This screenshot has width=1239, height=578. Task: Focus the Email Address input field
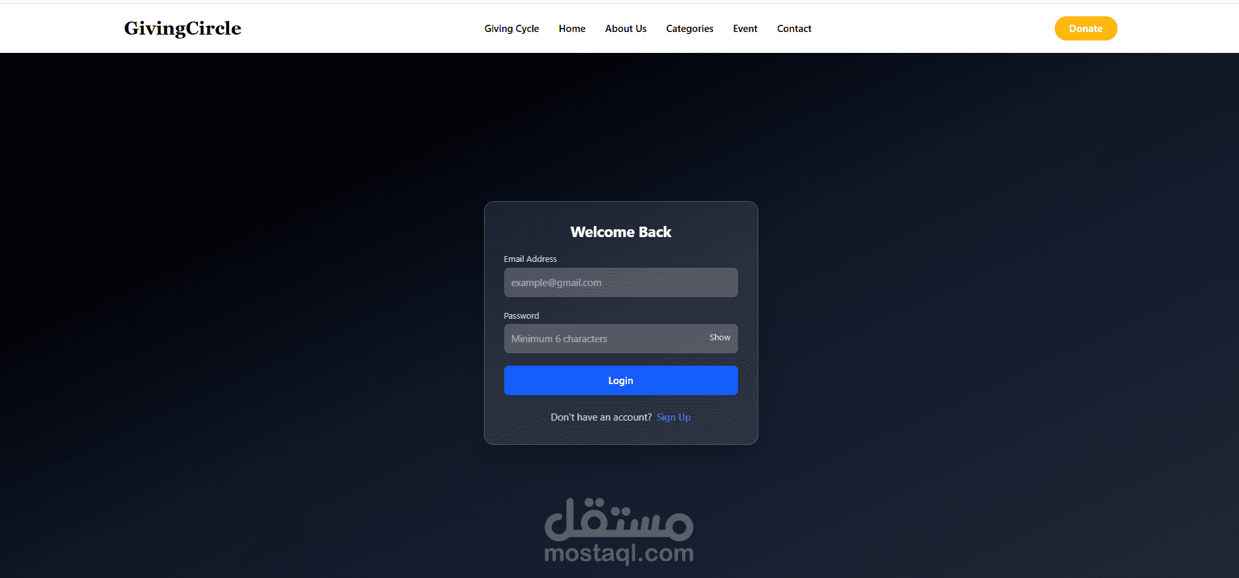click(x=621, y=282)
